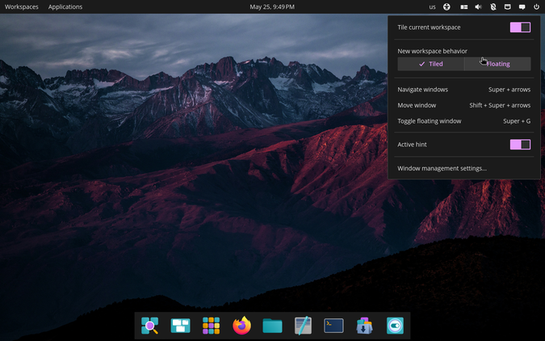Open the Pop!_Shop dock icon
Image resolution: width=545 pixels, height=341 pixels.
pyautogui.click(x=364, y=326)
